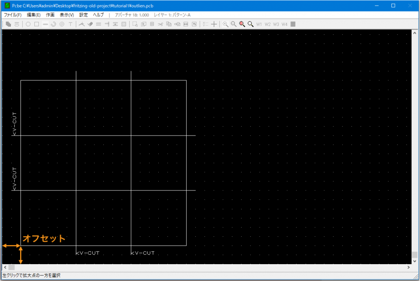Select the circle drawing tool
Image resolution: width=420 pixels, height=281 pixels.
coord(28,24)
